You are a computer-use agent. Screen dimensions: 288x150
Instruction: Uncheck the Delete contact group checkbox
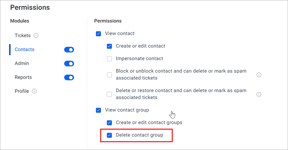pos(109,135)
